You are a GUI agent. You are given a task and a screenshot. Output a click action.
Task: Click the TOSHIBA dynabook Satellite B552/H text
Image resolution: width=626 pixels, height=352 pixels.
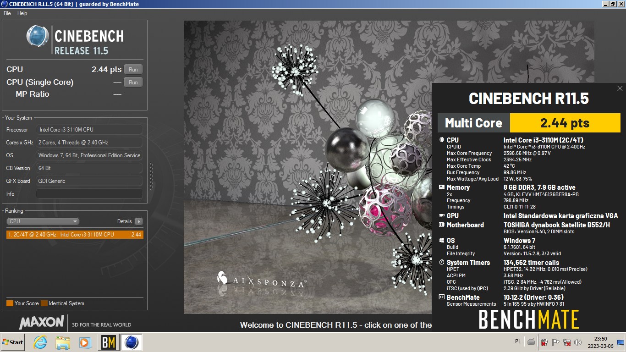(557, 225)
